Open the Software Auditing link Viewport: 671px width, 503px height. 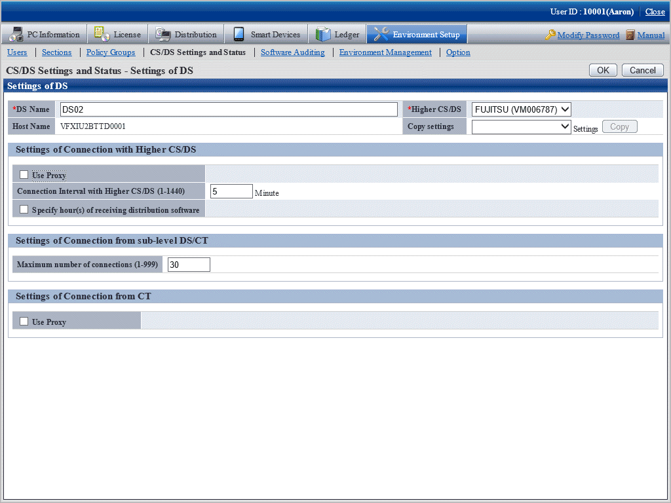(293, 52)
